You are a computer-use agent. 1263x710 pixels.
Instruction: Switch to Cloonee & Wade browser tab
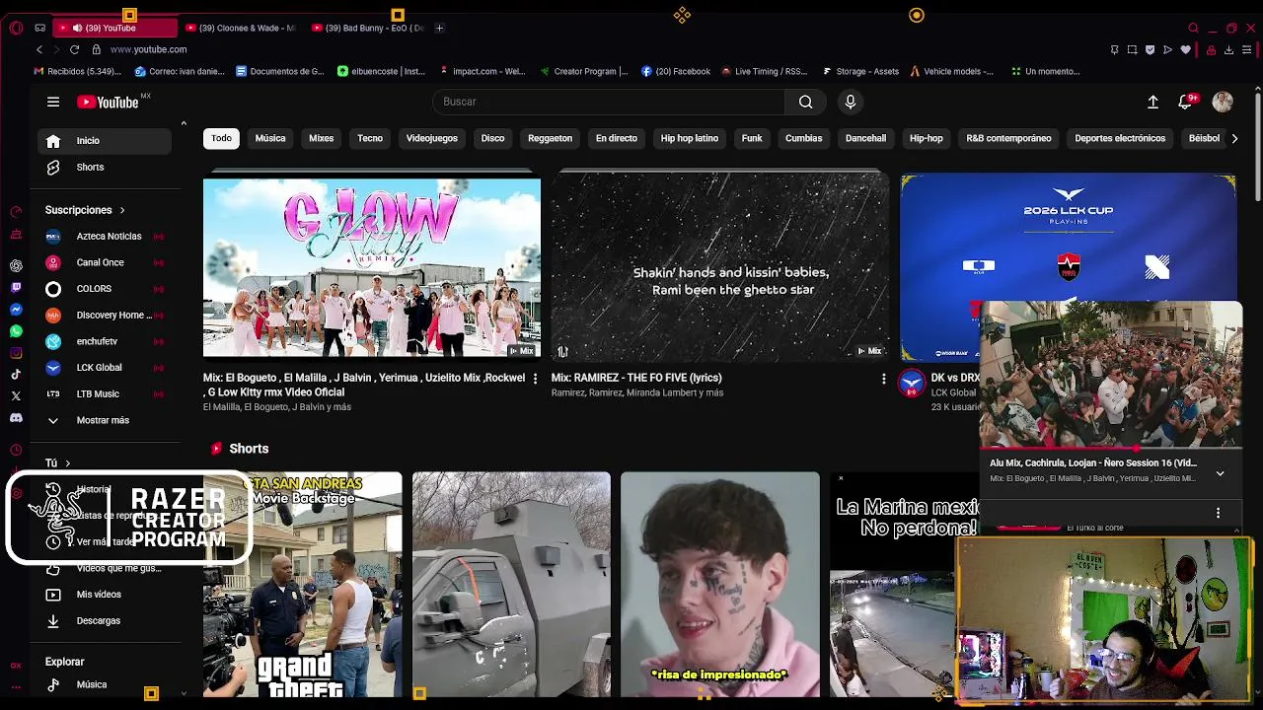242,28
